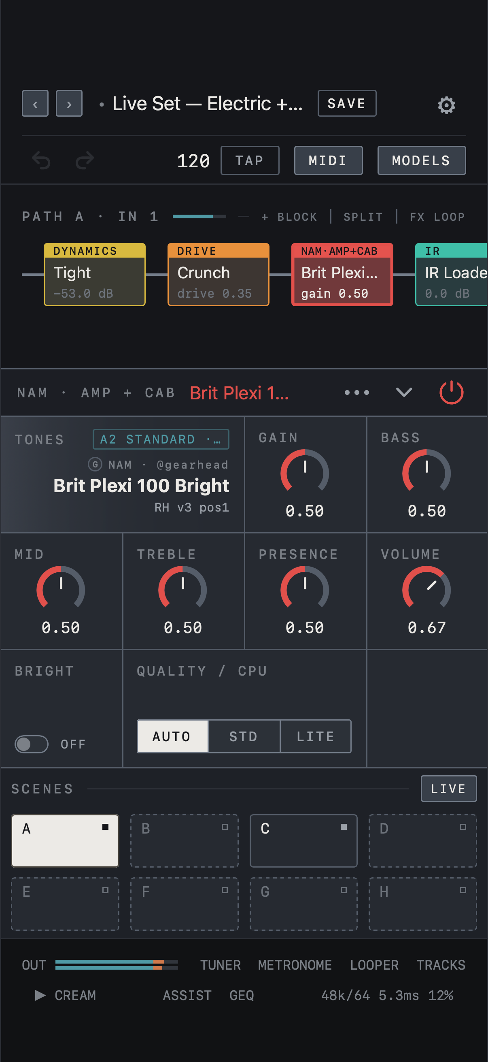This screenshot has height=1062, width=488.
Task: Open settings gear icon
Action: click(446, 105)
